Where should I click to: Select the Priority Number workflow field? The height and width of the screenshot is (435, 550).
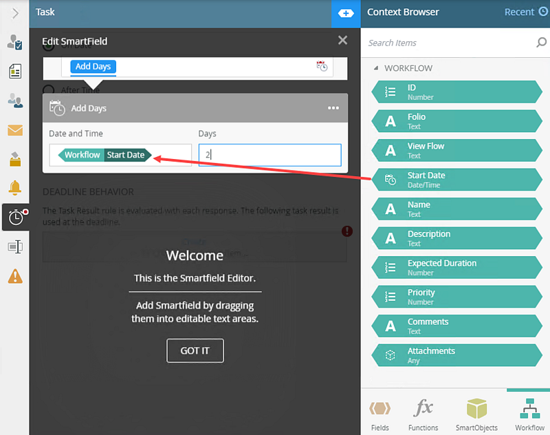click(457, 297)
